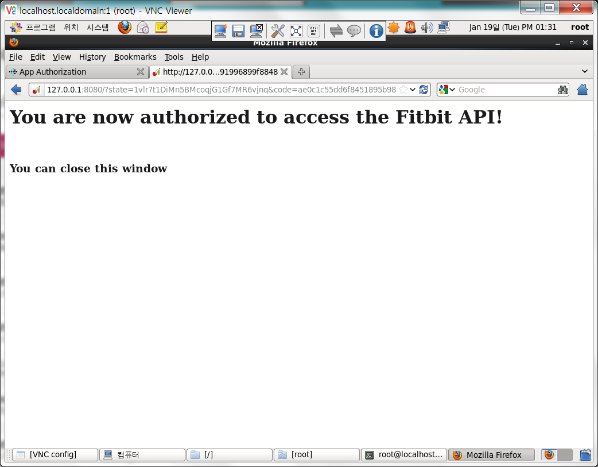
Task: Close the http://127.0.0... tab
Action: click(284, 72)
